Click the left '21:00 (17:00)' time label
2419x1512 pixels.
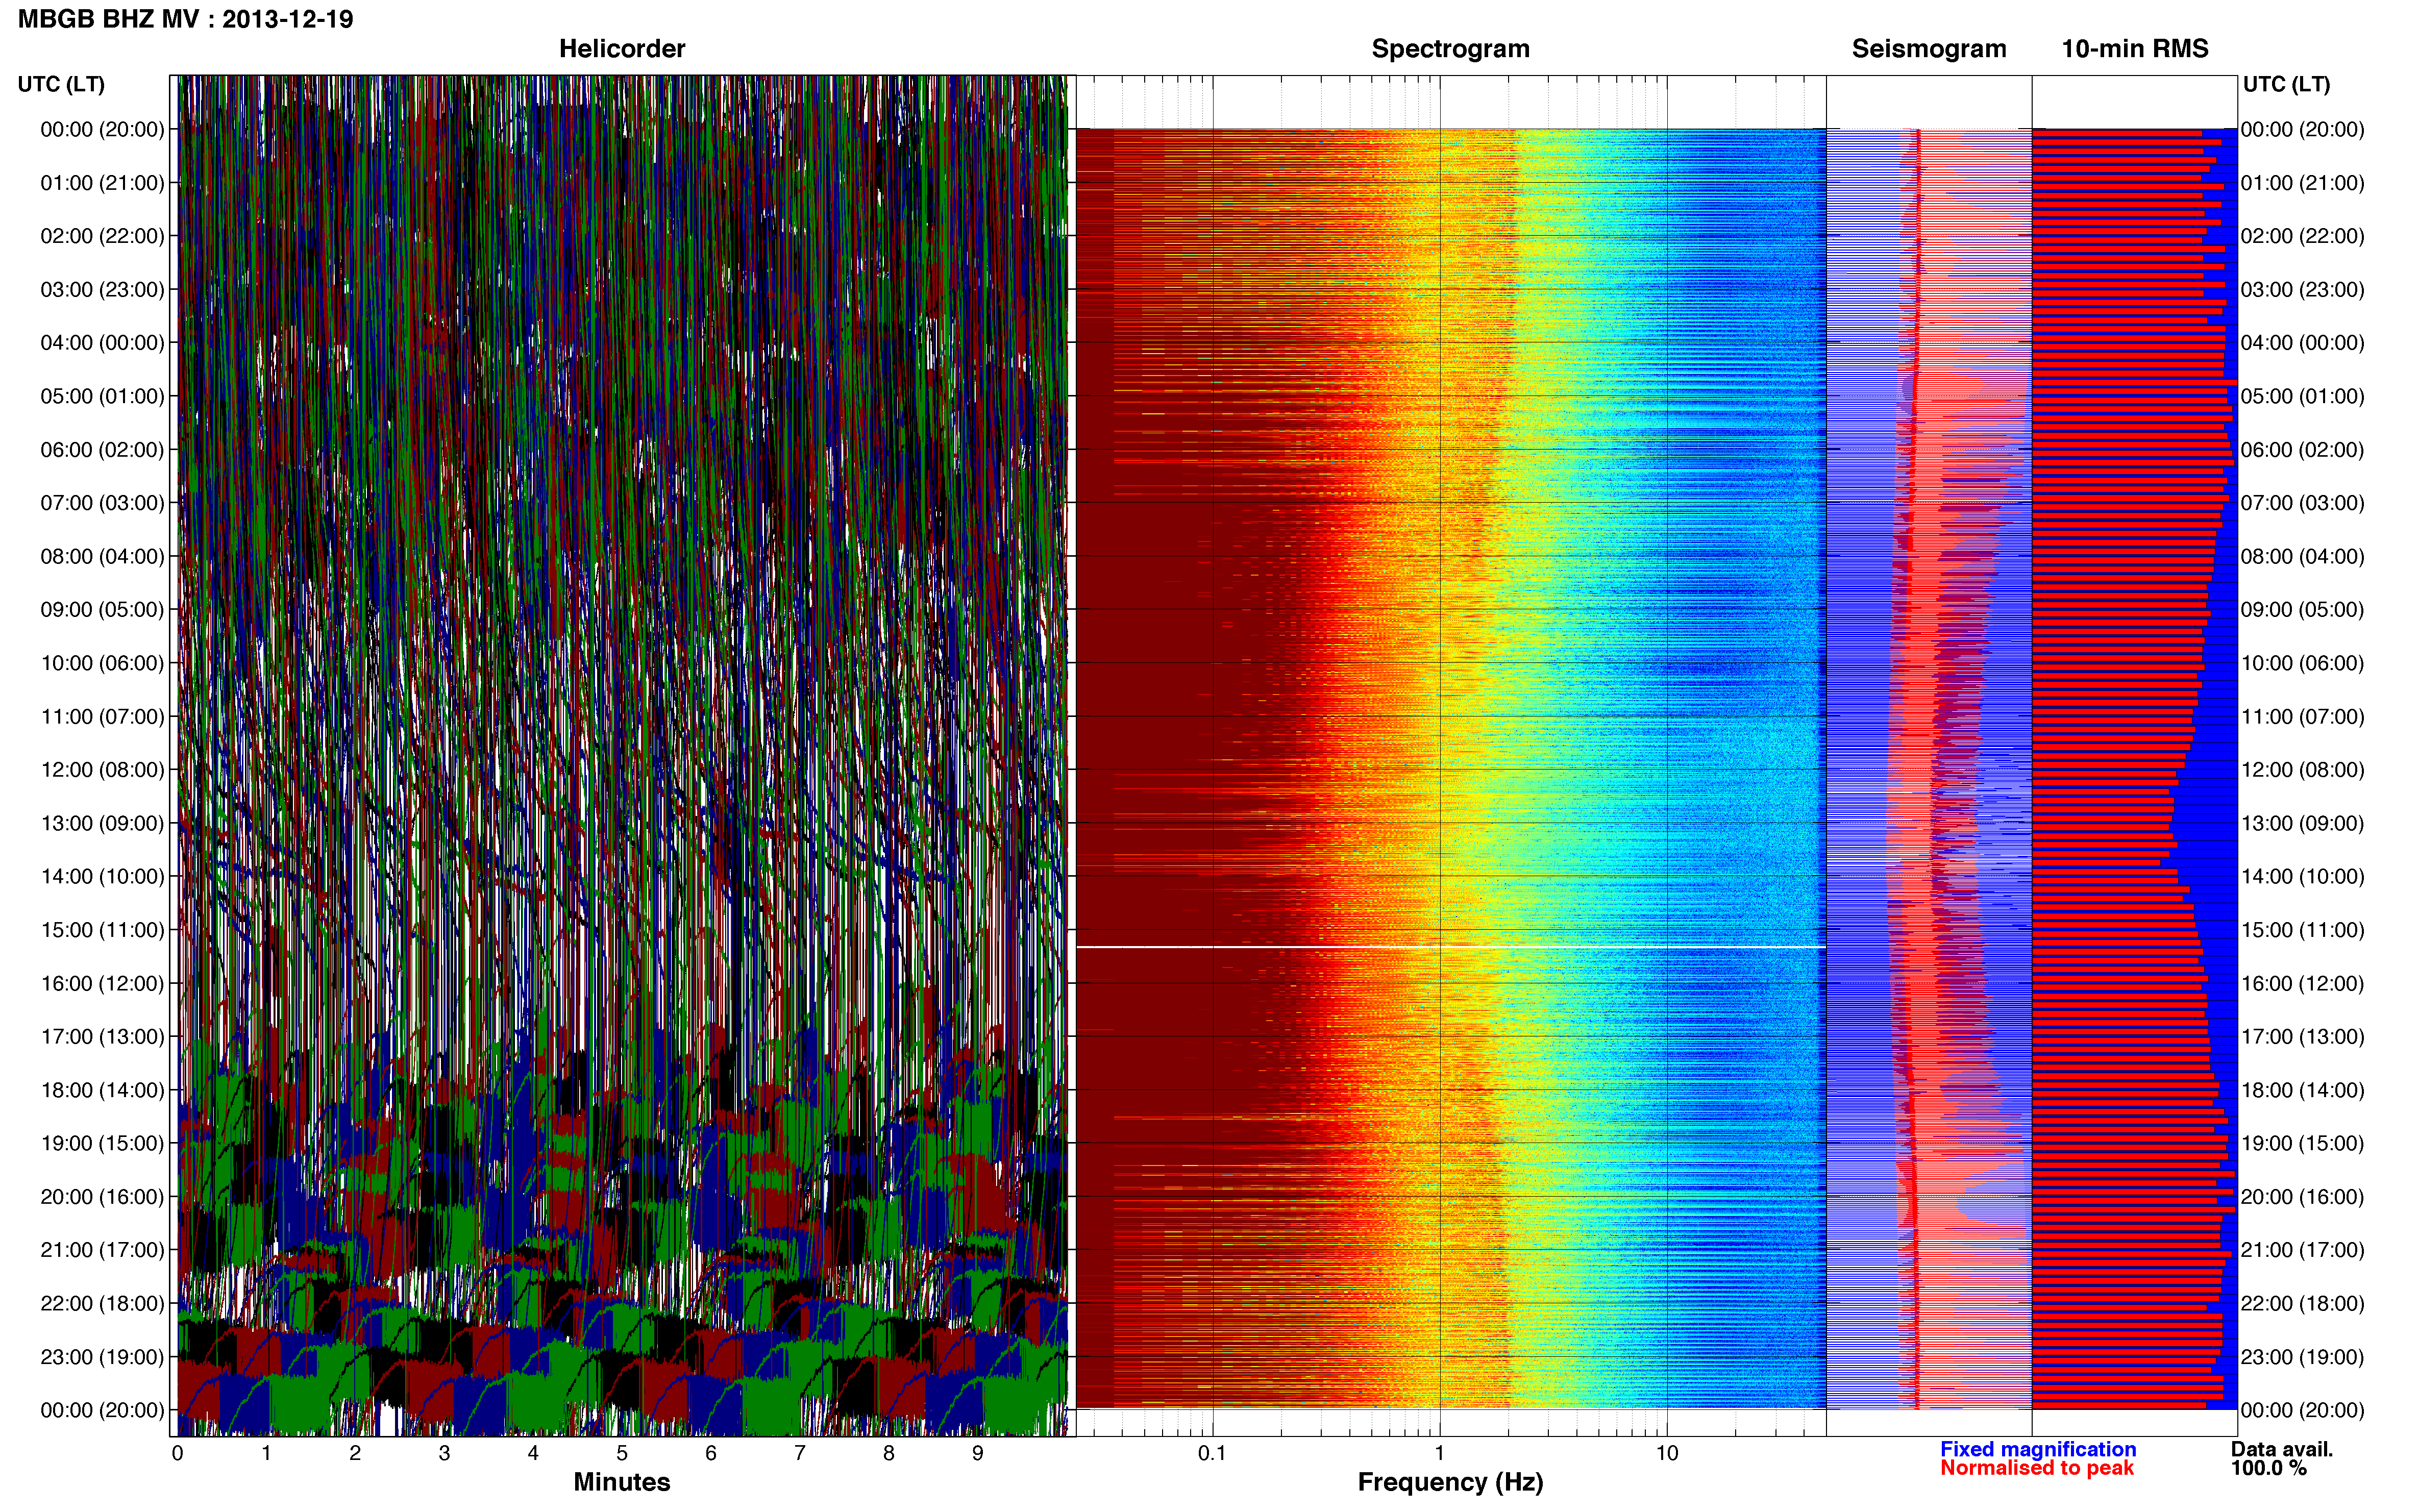(x=102, y=1250)
